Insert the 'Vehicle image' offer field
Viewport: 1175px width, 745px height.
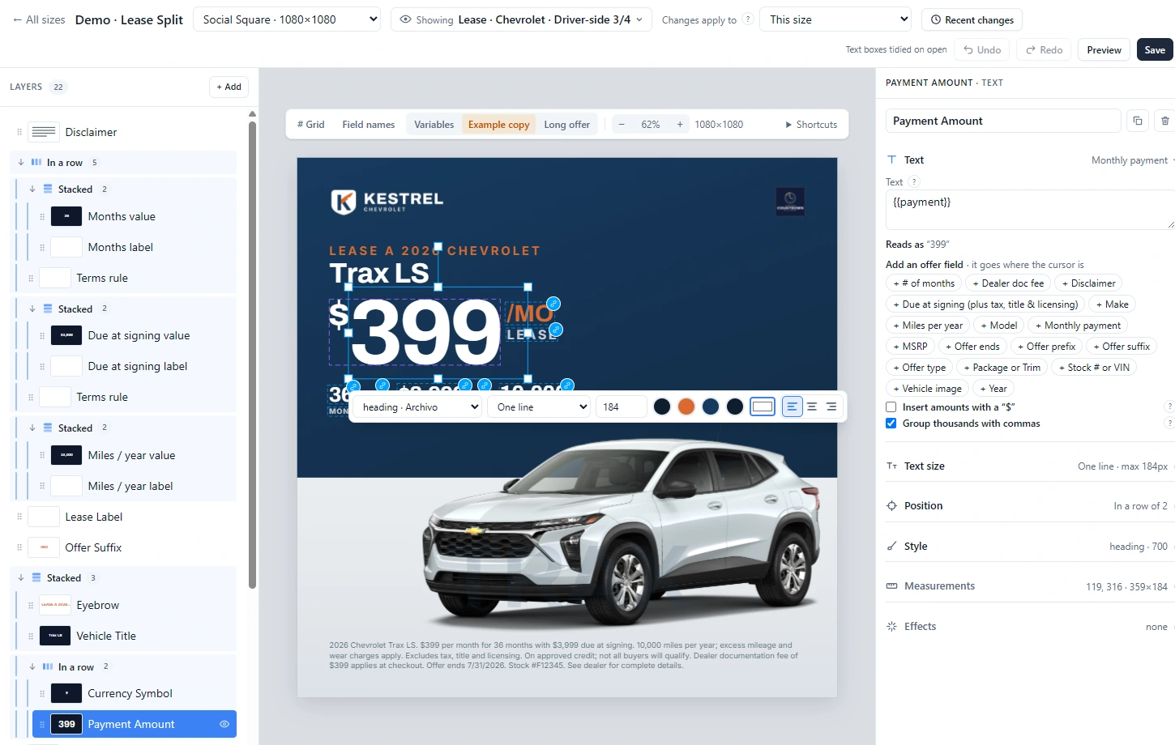(x=927, y=389)
